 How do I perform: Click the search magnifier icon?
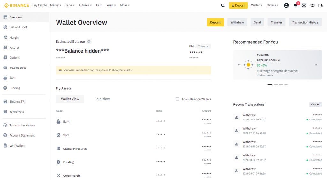click(x=223, y=5)
